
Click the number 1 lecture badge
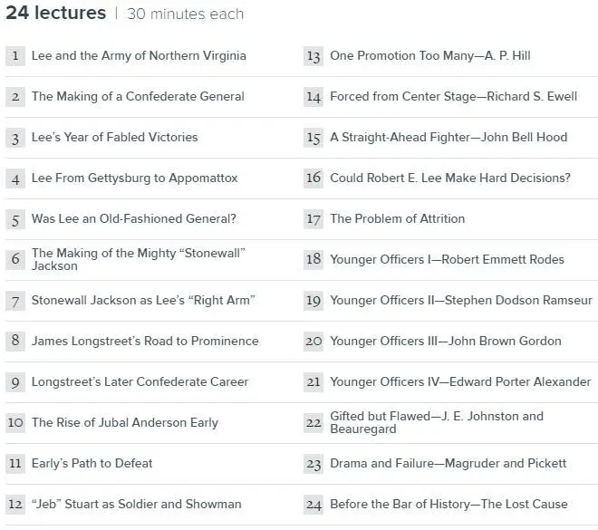(15, 56)
